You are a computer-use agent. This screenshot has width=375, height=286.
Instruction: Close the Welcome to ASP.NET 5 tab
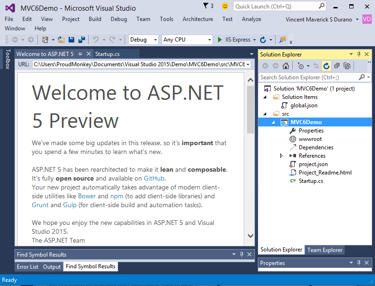pos(88,54)
